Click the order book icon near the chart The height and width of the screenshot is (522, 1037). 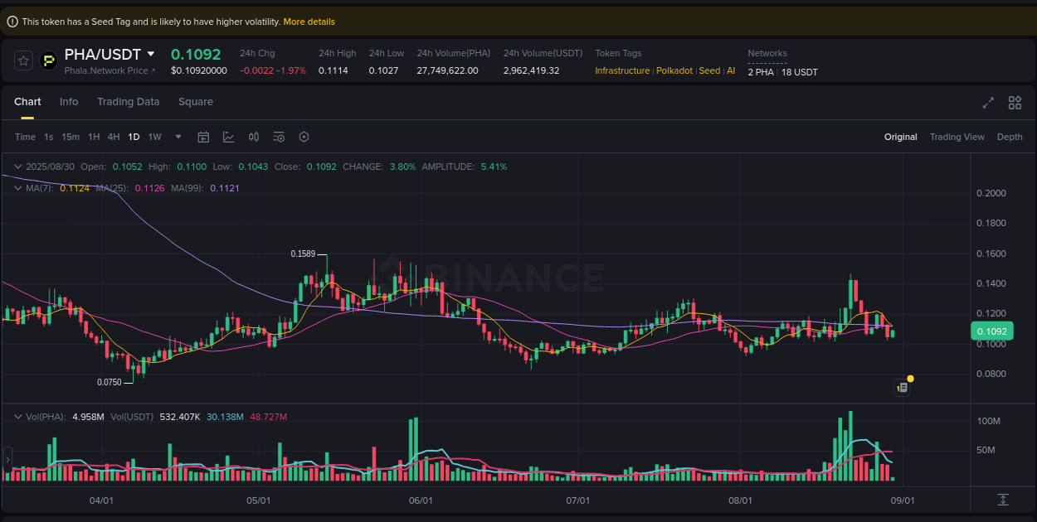tap(902, 387)
